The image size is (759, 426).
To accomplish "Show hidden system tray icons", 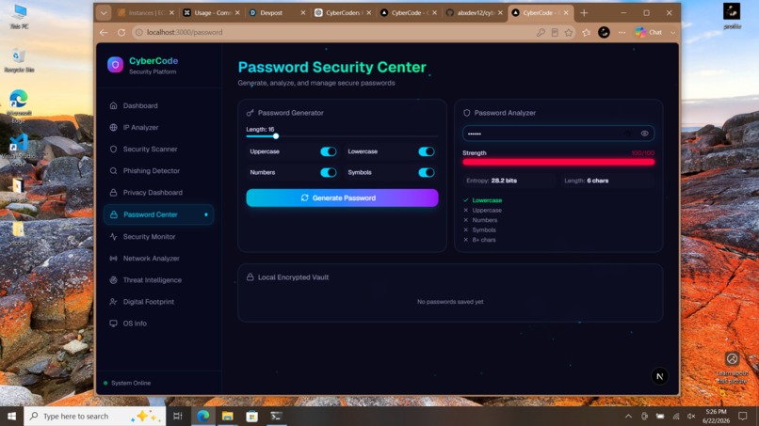I will (628, 417).
